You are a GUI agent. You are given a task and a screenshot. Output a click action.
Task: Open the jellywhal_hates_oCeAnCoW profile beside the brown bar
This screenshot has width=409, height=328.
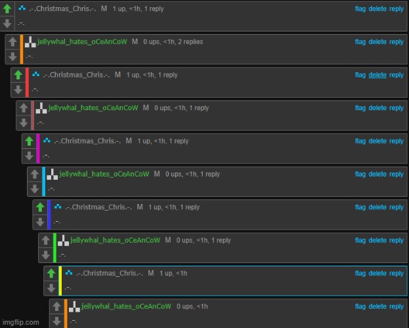click(x=93, y=108)
